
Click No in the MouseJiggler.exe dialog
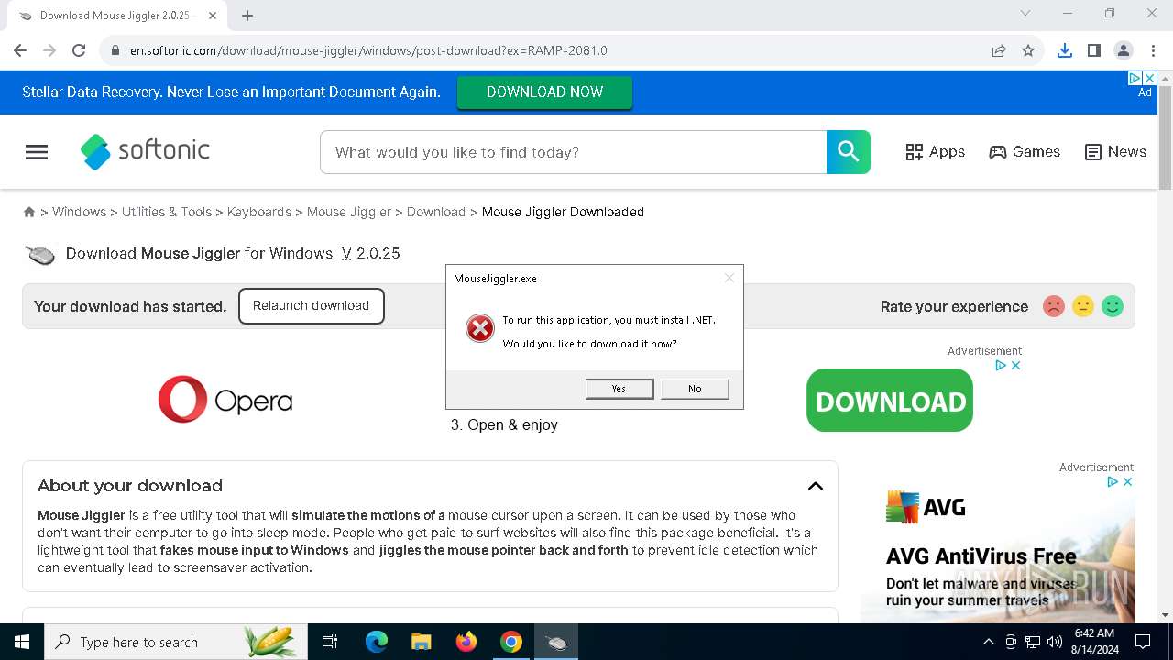(x=695, y=389)
